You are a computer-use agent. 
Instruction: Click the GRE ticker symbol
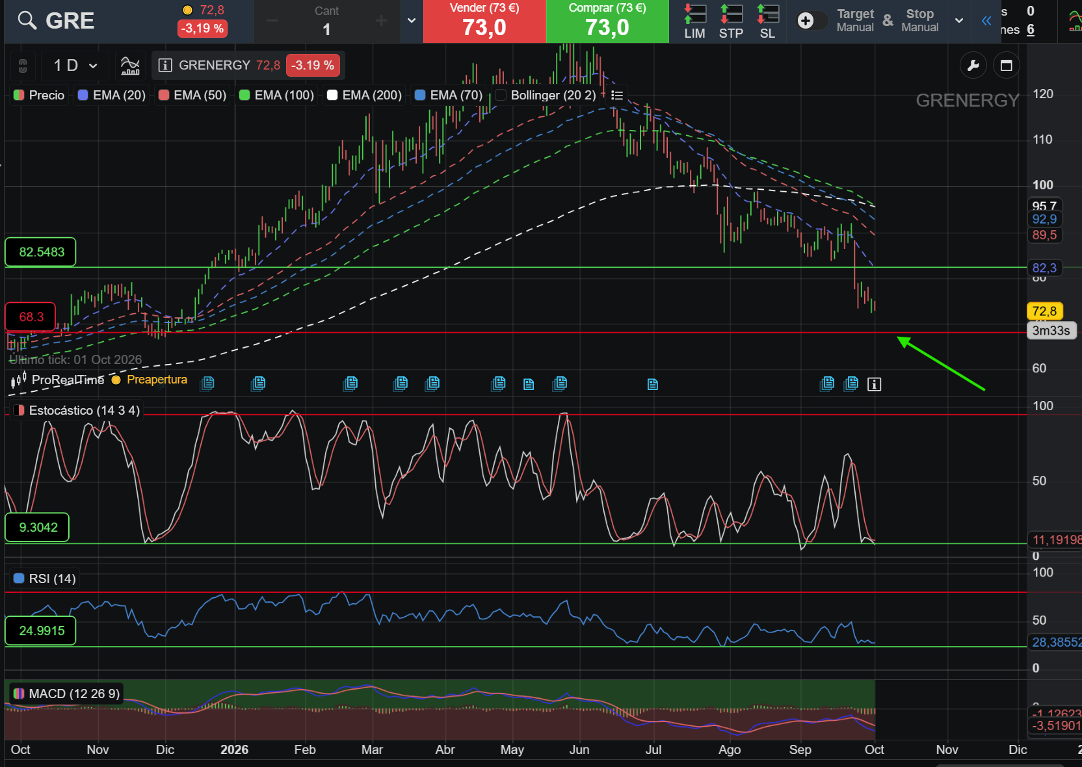70,21
